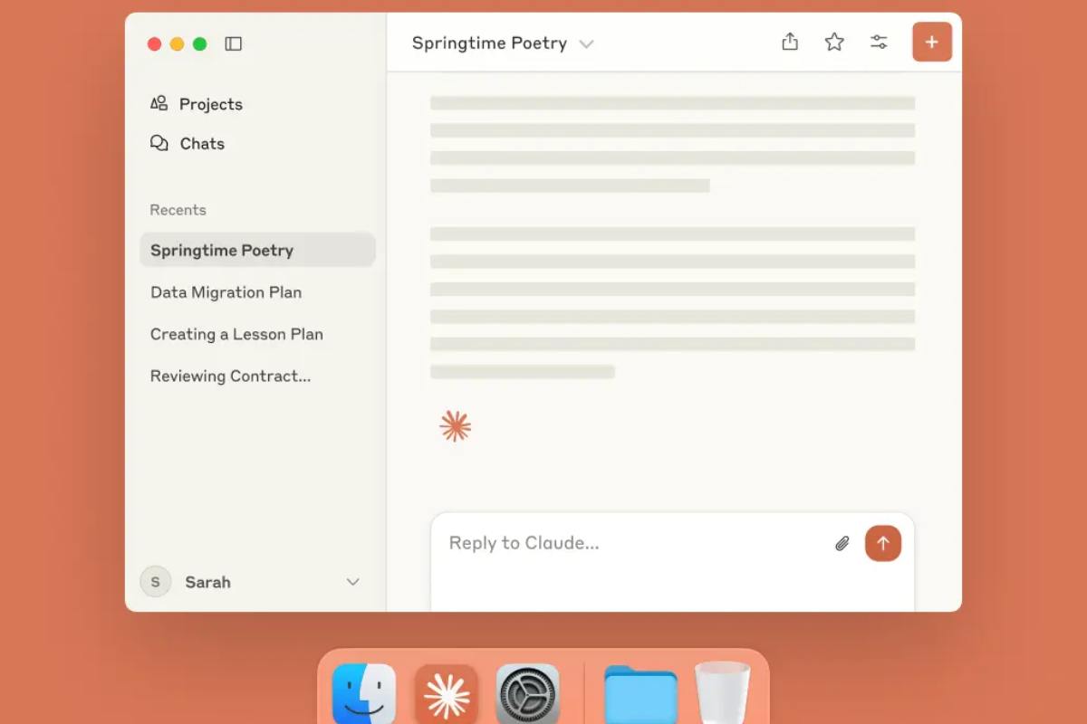Screen dimensions: 1087x724
Task: Click the Claude starburst logo in chat
Action: click(x=455, y=425)
